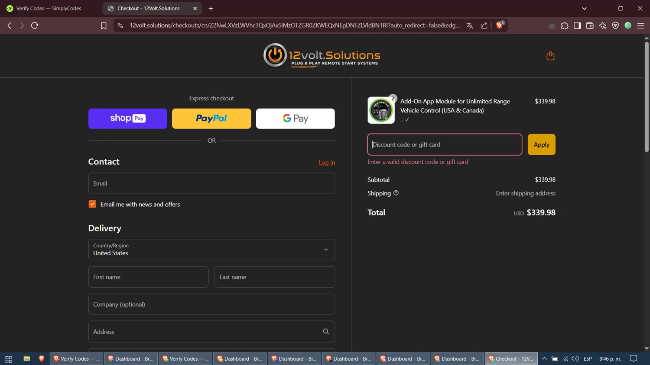Click the 9:46 p. m. taskbar clock
Screen dimensions: 650x365
click(x=610, y=359)
